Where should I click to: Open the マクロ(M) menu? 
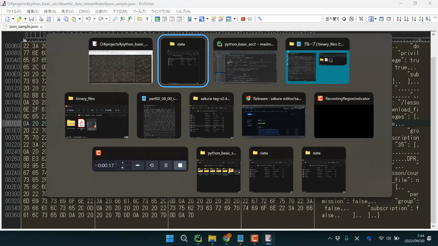pyautogui.click(x=120, y=11)
